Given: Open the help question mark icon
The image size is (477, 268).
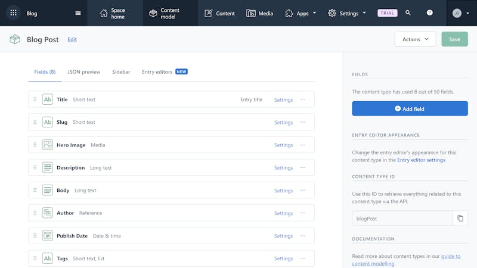Looking at the screenshot, I should click(x=429, y=13).
